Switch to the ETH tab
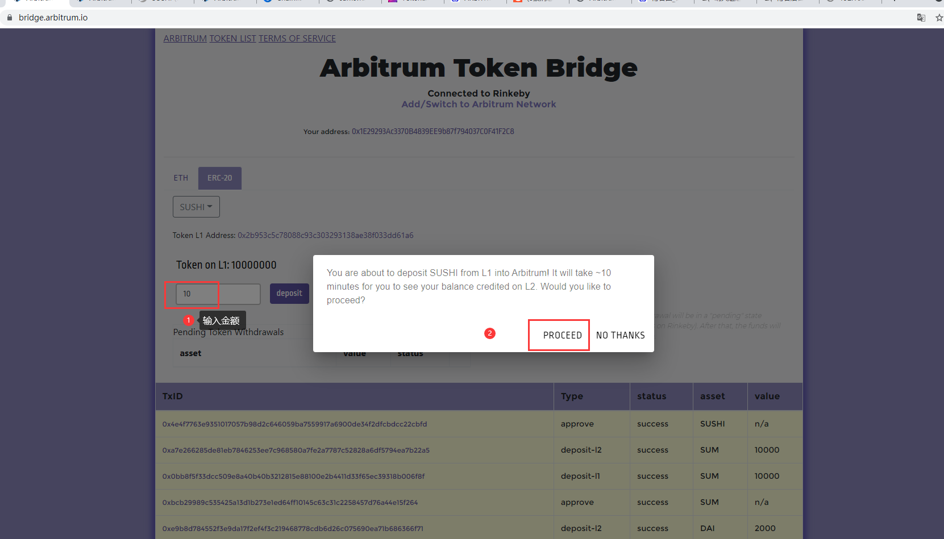 [x=181, y=178]
